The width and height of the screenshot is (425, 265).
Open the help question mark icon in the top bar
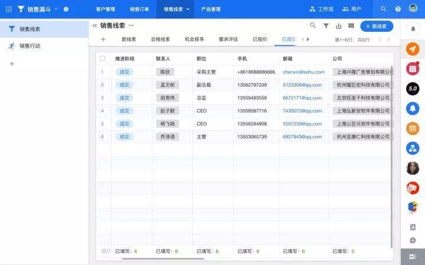click(398, 9)
